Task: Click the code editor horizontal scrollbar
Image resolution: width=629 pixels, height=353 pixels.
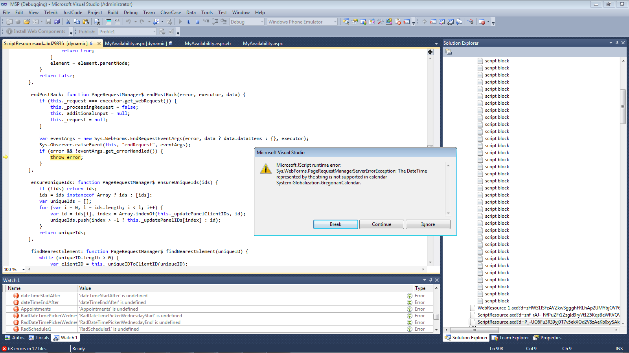Action: click(x=226, y=269)
